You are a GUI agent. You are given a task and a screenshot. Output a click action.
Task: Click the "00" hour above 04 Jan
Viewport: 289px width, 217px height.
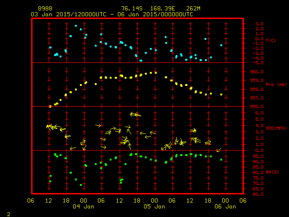pyautogui.click(x=84, y=201)
